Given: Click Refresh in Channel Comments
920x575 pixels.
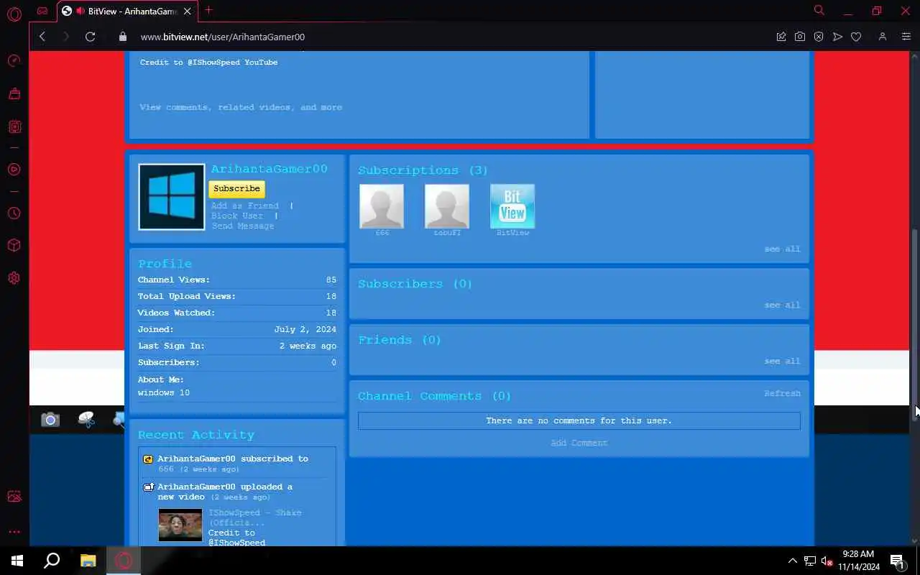Looking at the screenshot, I should click(782, 393).
